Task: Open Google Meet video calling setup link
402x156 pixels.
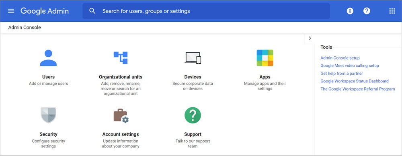Action: pyautogui.click(x=350, y=66)
